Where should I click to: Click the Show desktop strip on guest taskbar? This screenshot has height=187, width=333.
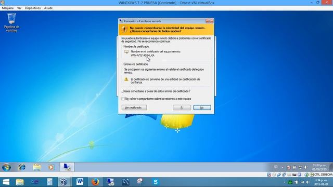[x=331, y=167]
